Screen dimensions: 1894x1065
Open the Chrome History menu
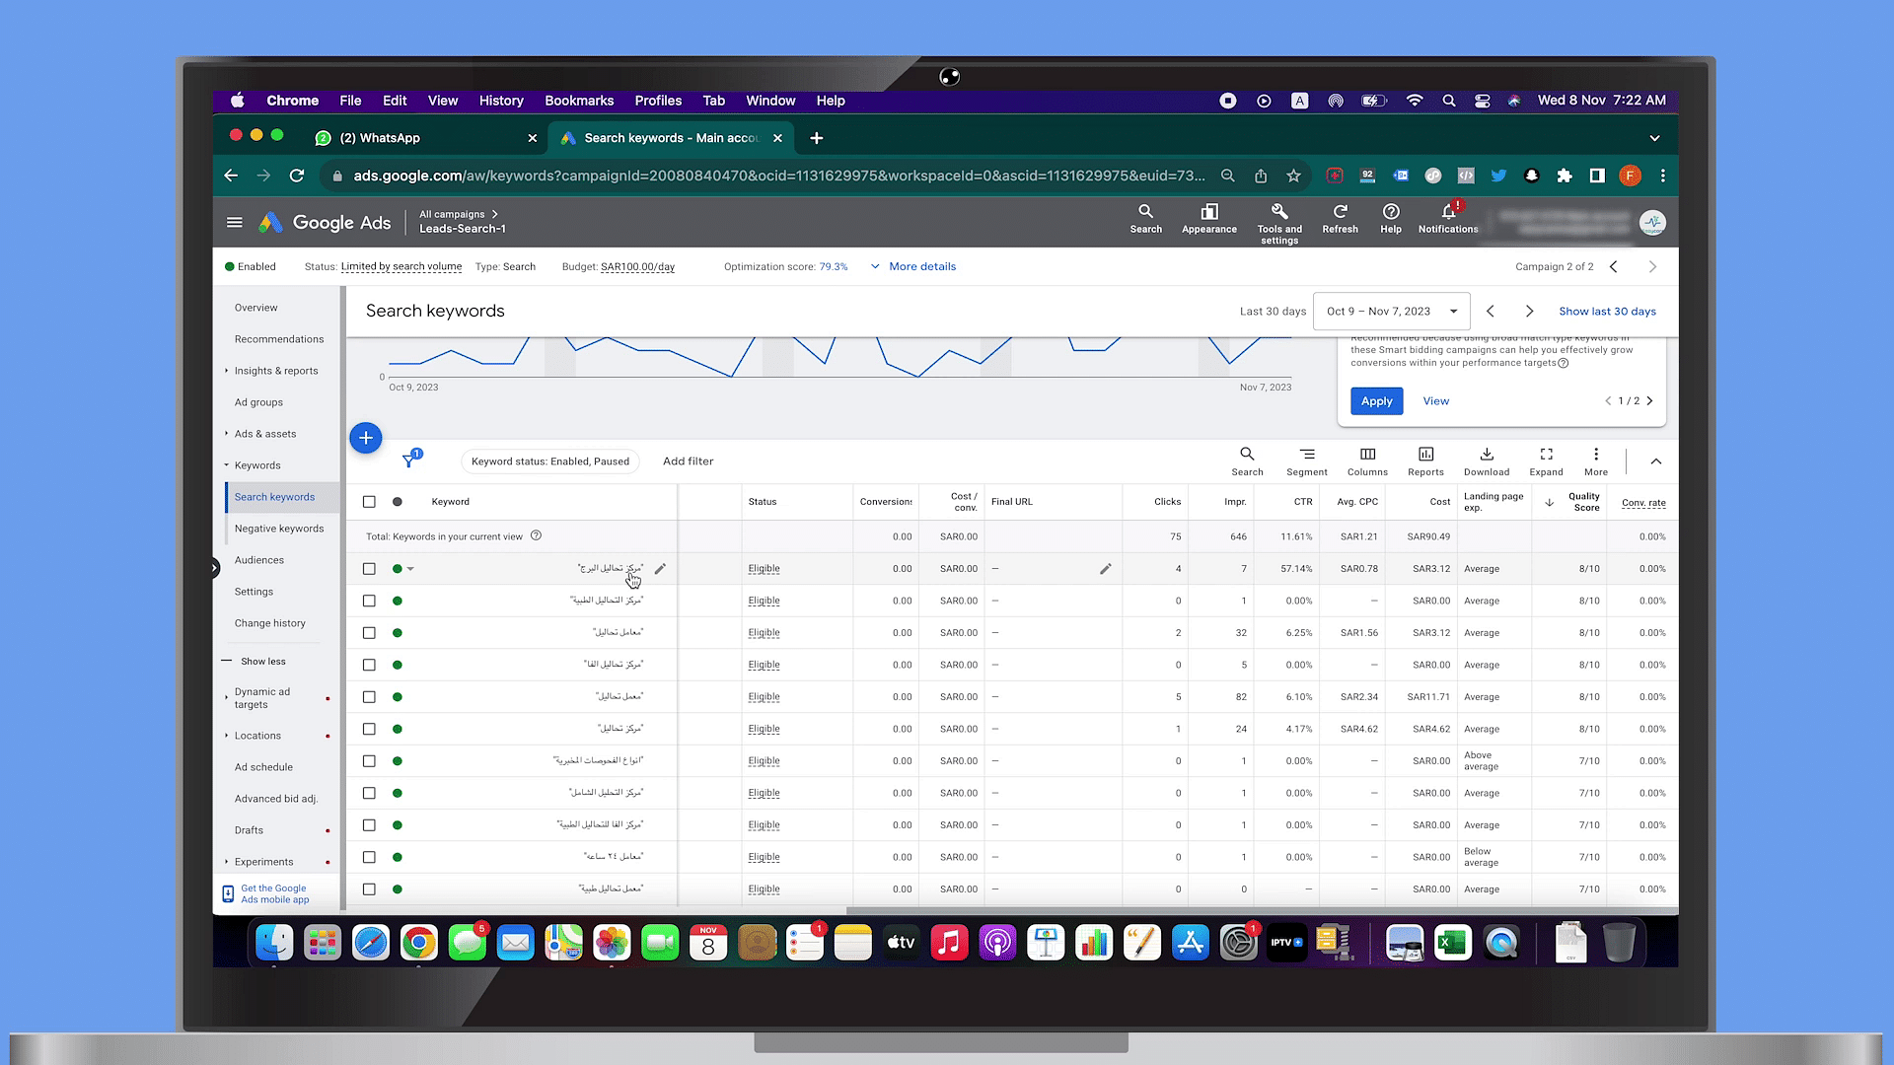tap(501, 101)
